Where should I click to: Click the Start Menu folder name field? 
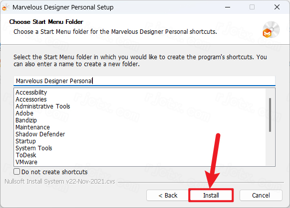pyautogui.click(x=144, y=81)
